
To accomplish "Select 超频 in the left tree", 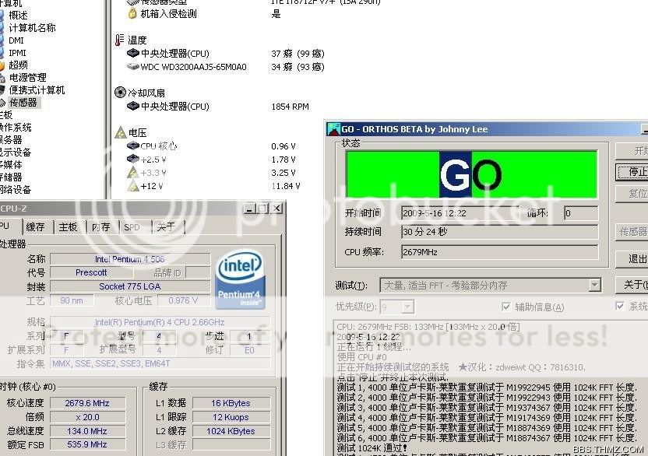I will pos(18,65).
